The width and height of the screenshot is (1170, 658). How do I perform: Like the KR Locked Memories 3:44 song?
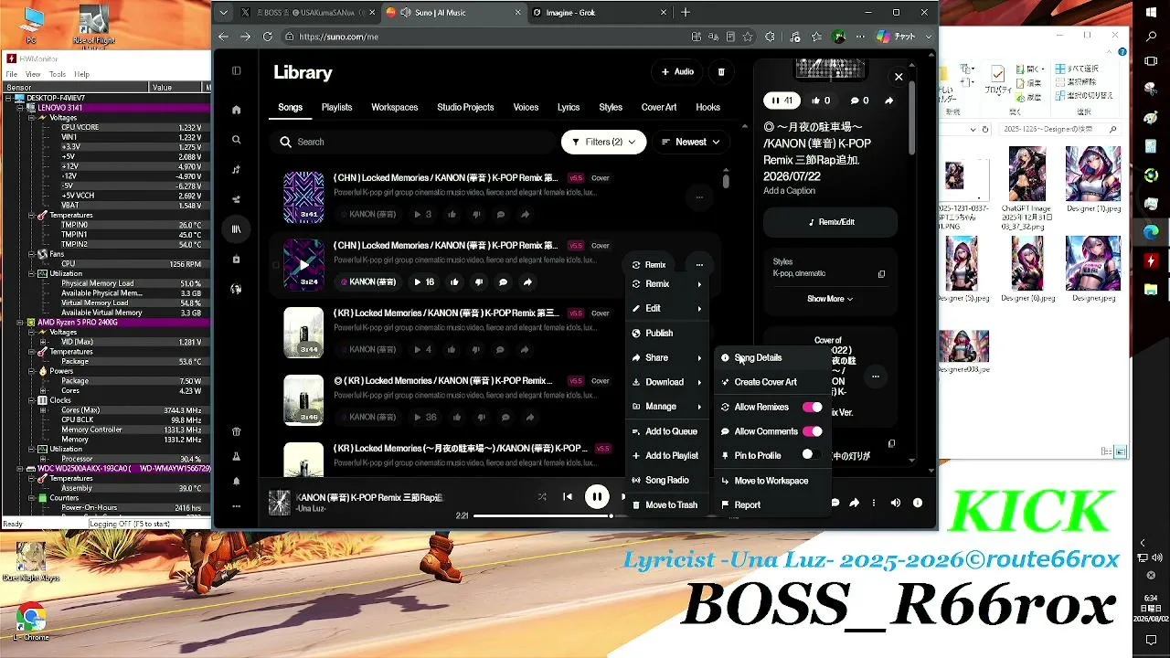click(x=452, y=349)
